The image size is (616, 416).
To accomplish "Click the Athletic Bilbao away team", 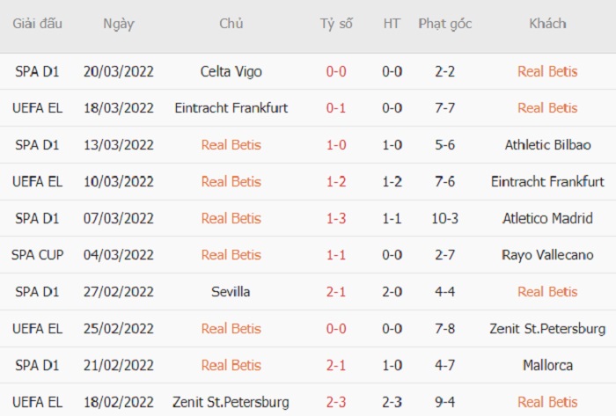I will [547, 145].
